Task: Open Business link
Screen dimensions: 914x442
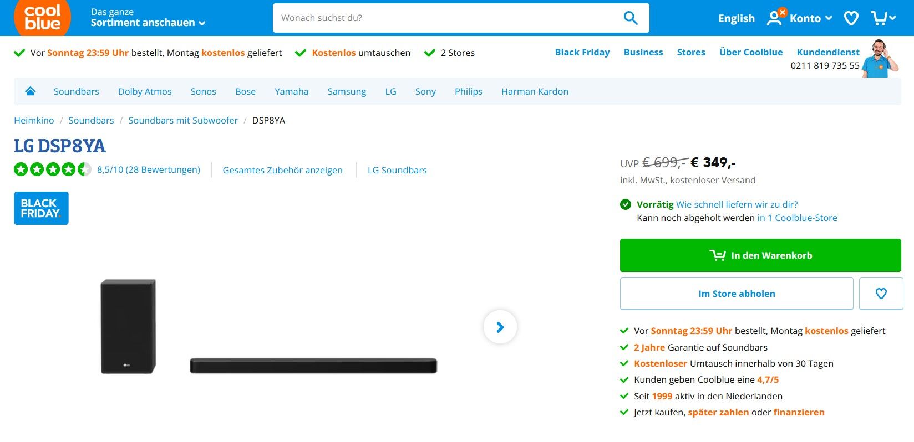Action: 643,52
